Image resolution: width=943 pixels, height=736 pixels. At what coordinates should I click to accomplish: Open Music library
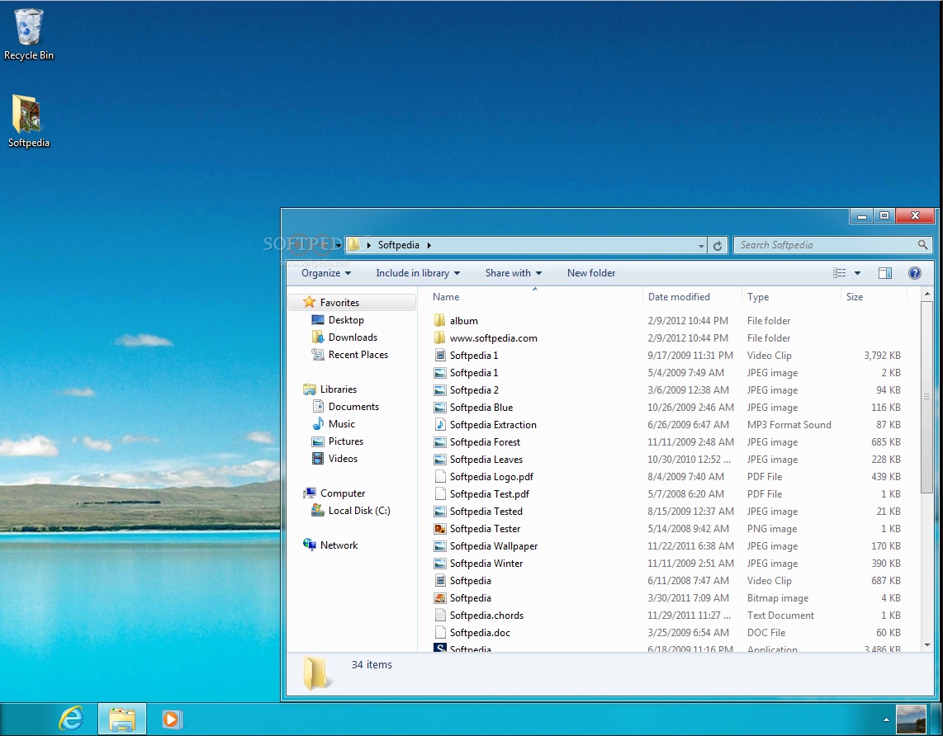[x=342, y=424]
